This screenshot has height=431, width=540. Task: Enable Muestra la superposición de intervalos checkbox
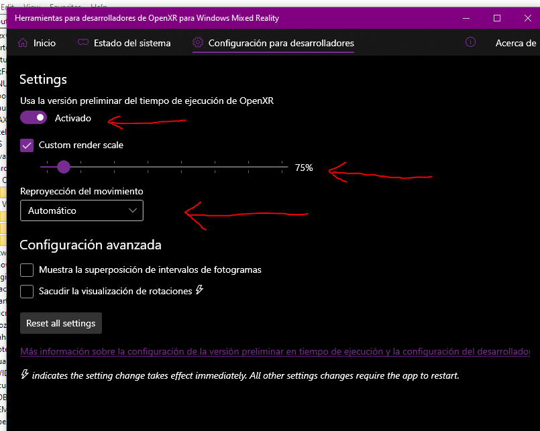[27, 270]
